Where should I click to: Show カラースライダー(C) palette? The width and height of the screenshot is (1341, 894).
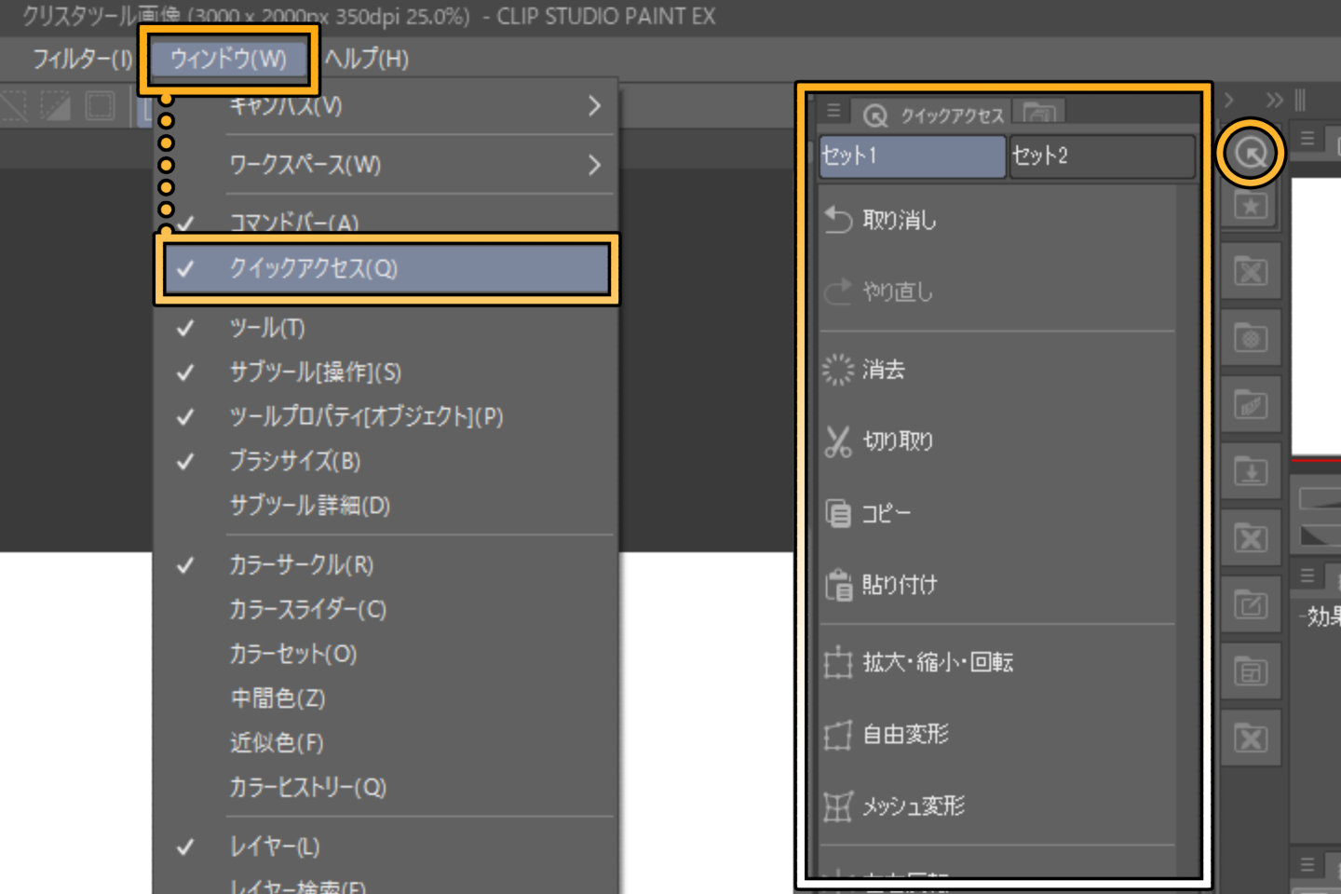[386, 609]
